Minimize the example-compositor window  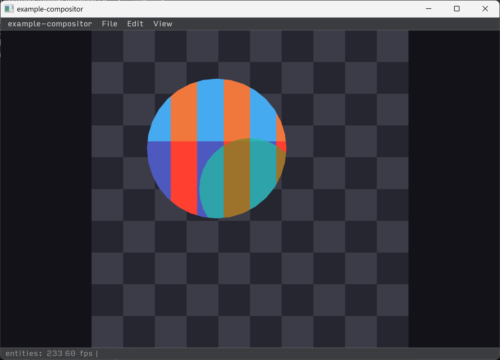point(429,9)
